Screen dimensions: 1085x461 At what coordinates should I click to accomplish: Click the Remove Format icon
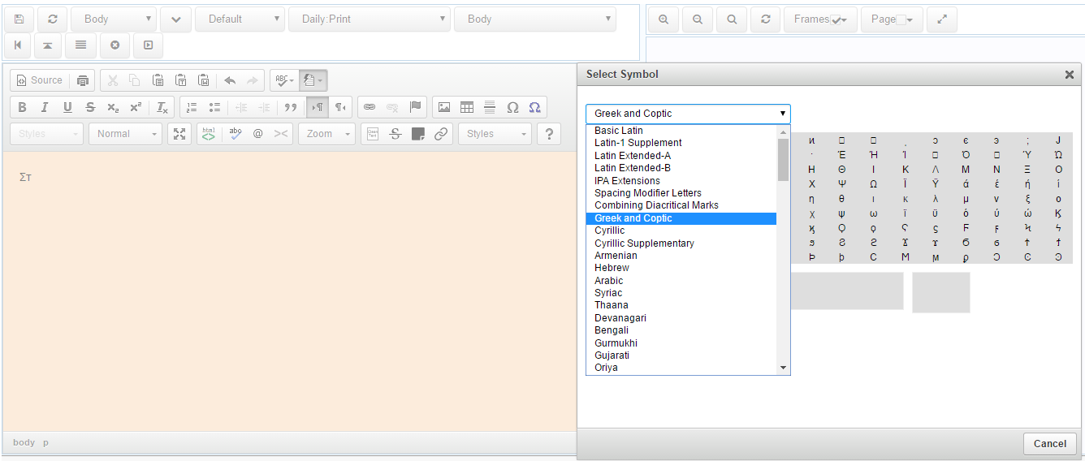162,107
